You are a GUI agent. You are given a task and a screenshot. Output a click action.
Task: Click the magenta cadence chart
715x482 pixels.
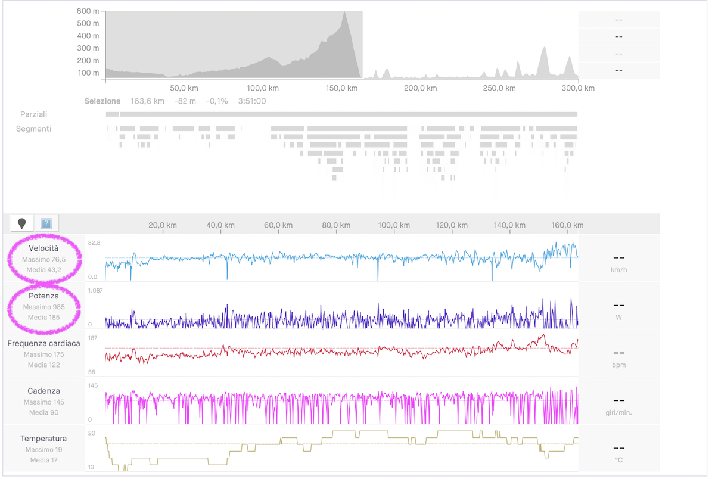click(341, 404)
